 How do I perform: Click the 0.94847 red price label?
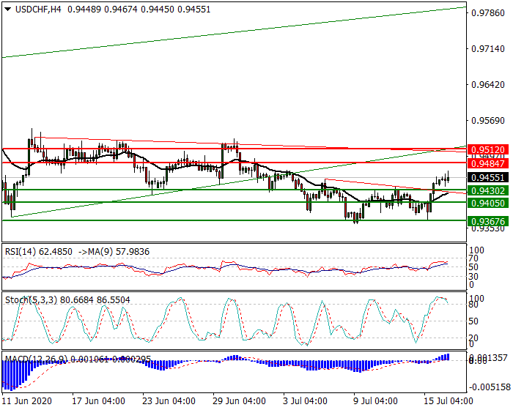(488, 163)
